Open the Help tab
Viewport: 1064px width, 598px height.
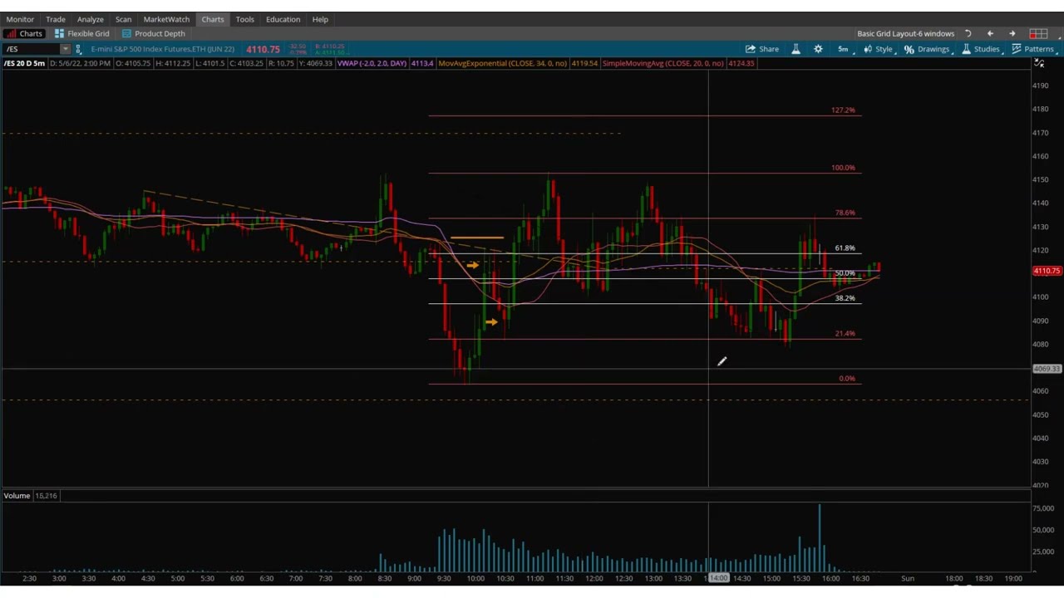(320, 19)
